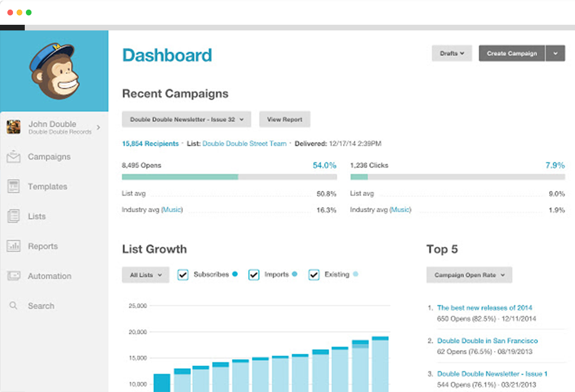This screenshot has width=575, height=392.
Task: Open the 15,854 Recipients link
Action: (150, 144)
